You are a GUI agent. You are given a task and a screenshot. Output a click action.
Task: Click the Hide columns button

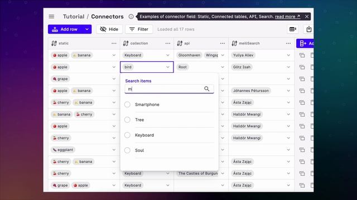[x=109, y=29]
